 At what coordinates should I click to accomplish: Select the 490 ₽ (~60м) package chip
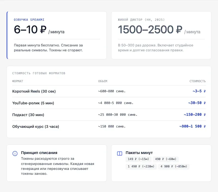click(166, 159)
